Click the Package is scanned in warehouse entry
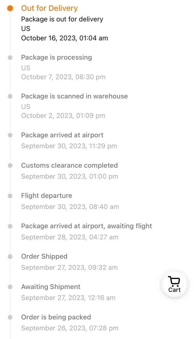The height and width of the screenshot is (339, 194). (74, 96)
